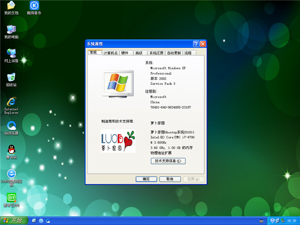Launch the blue e browser quick launch icon
The image size is (300, 225).
coord(41,221)
